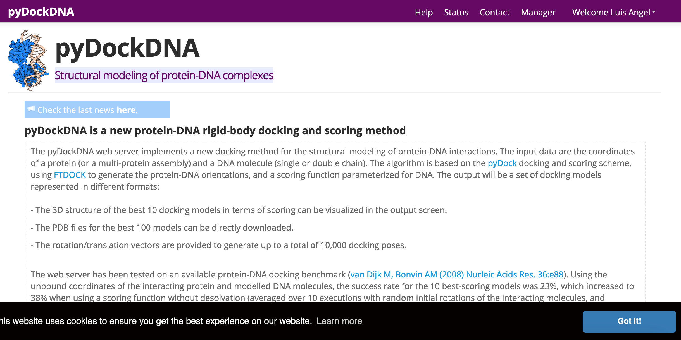Click the Structural modeling subtitle text
The width and height of the screenshot is (681, 340).
coord(164,75)
